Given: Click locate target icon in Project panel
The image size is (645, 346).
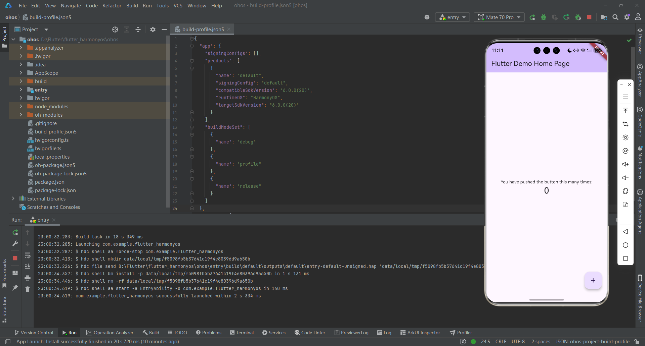Looking at the screenshot, I should pyautogui.click(x=115, y=30).
